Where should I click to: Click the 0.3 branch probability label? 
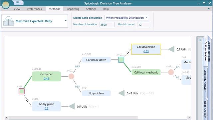coord(178,67)
